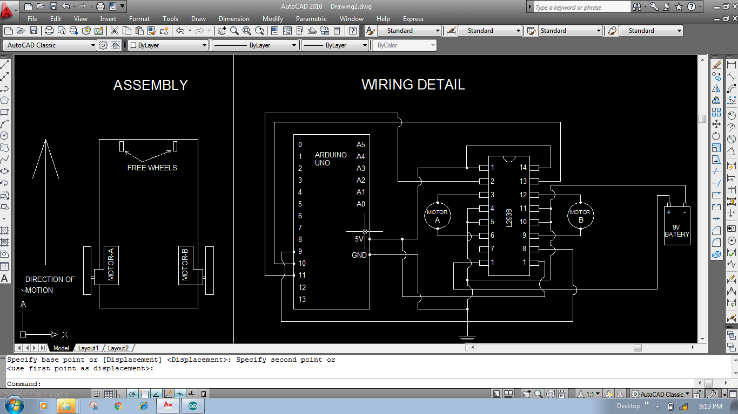Open the Standard text style dropdown
Screen dimensions: 738x414
click(409, 31)
